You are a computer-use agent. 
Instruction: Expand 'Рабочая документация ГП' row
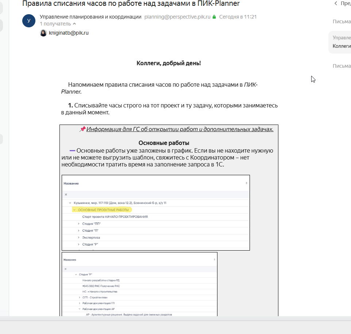pos(80,303)
